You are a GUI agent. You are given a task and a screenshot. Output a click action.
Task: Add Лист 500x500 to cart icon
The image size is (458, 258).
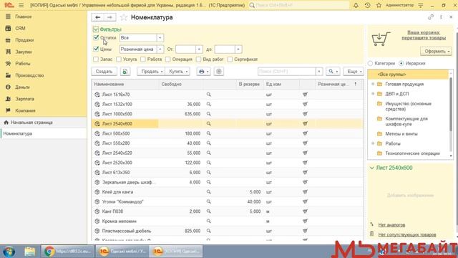(x=305, y=133)
